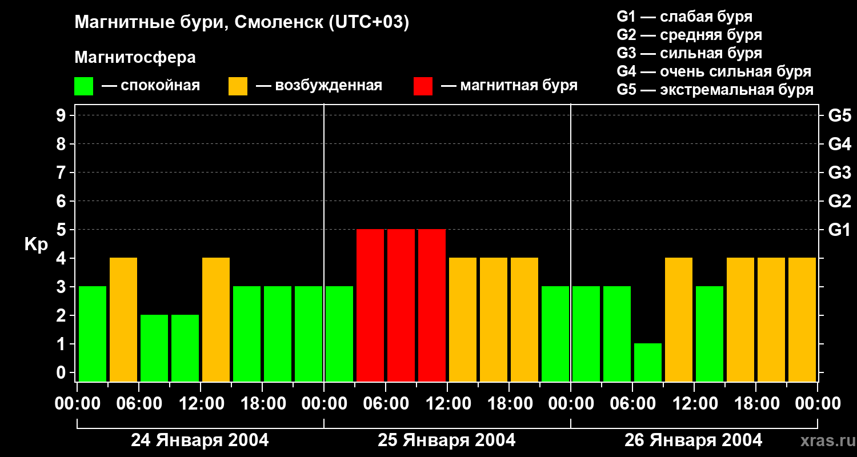Click the red магнитная буря legend swatch
The width and height of the screenshot is (857, 457).
[423, 86]
